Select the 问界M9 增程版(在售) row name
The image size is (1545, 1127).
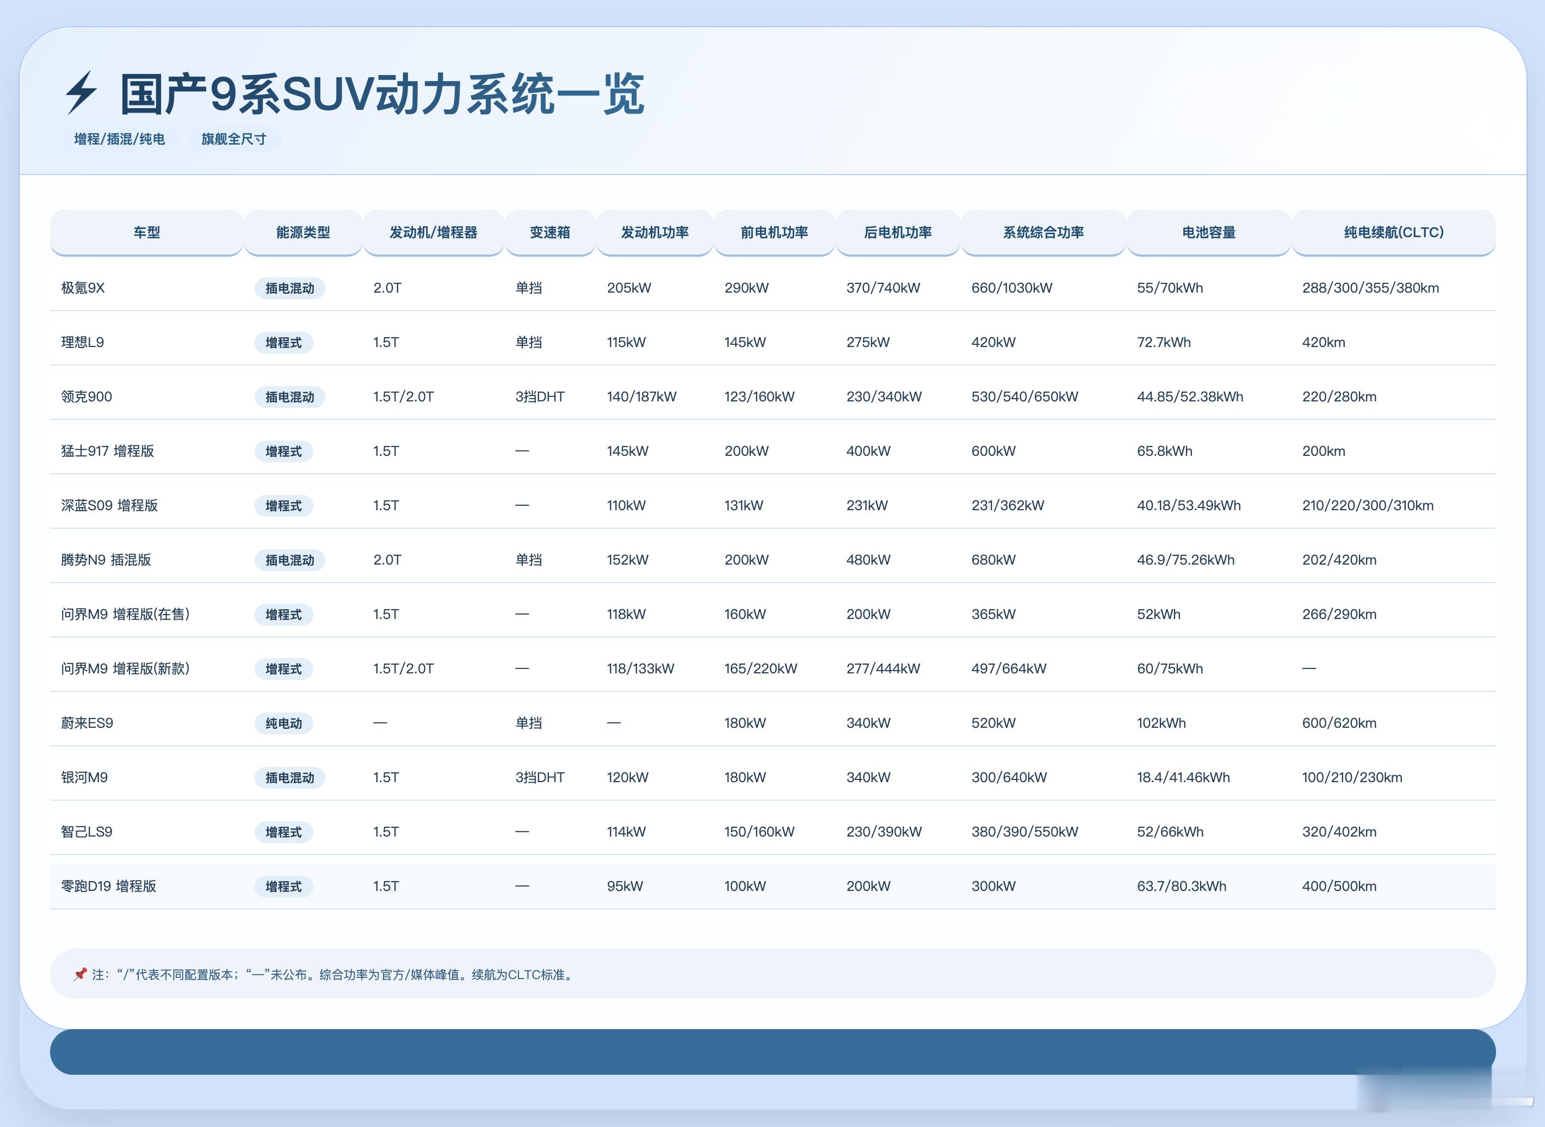tap(125, 615)
